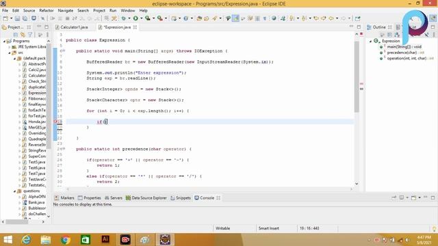Click the Last Edit Location arrow icon

pos(316,18)
